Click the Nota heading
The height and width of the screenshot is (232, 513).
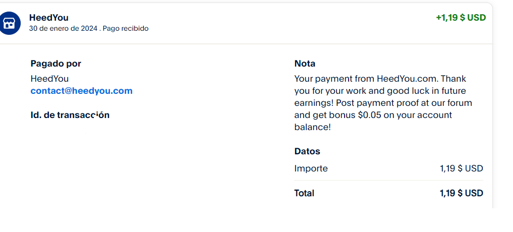[305, 64]
